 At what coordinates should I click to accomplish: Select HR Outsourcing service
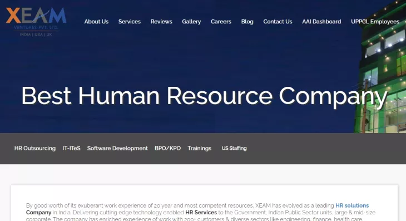(35, 148)
